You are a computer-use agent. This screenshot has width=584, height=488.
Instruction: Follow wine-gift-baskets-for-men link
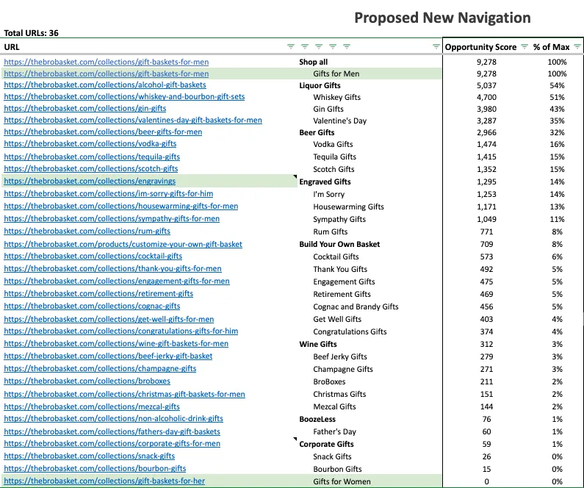tap(116, 343)
